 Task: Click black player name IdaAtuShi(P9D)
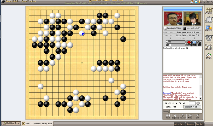(193, 28)
